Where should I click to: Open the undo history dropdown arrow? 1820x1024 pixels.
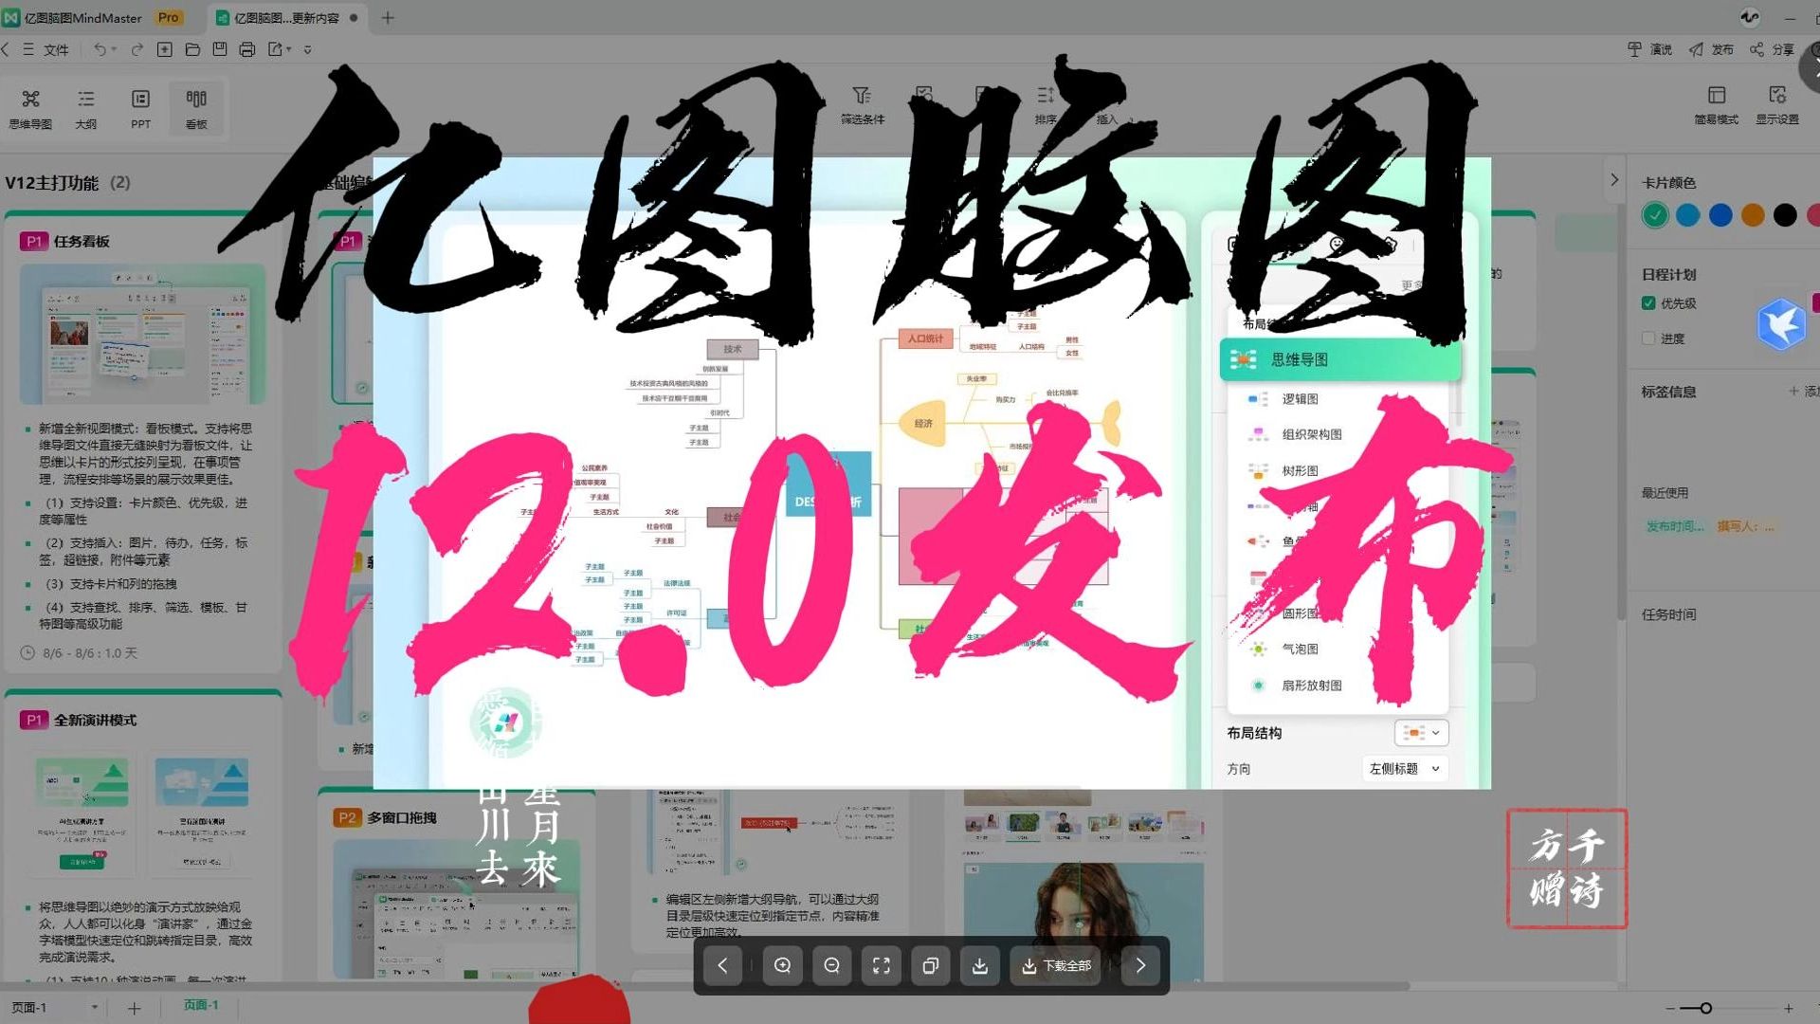point(114,49)
